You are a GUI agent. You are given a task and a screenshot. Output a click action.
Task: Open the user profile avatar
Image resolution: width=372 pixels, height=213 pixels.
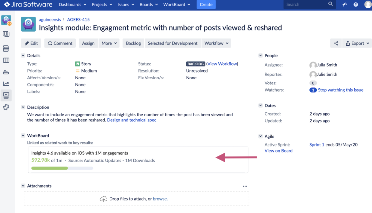368,4
